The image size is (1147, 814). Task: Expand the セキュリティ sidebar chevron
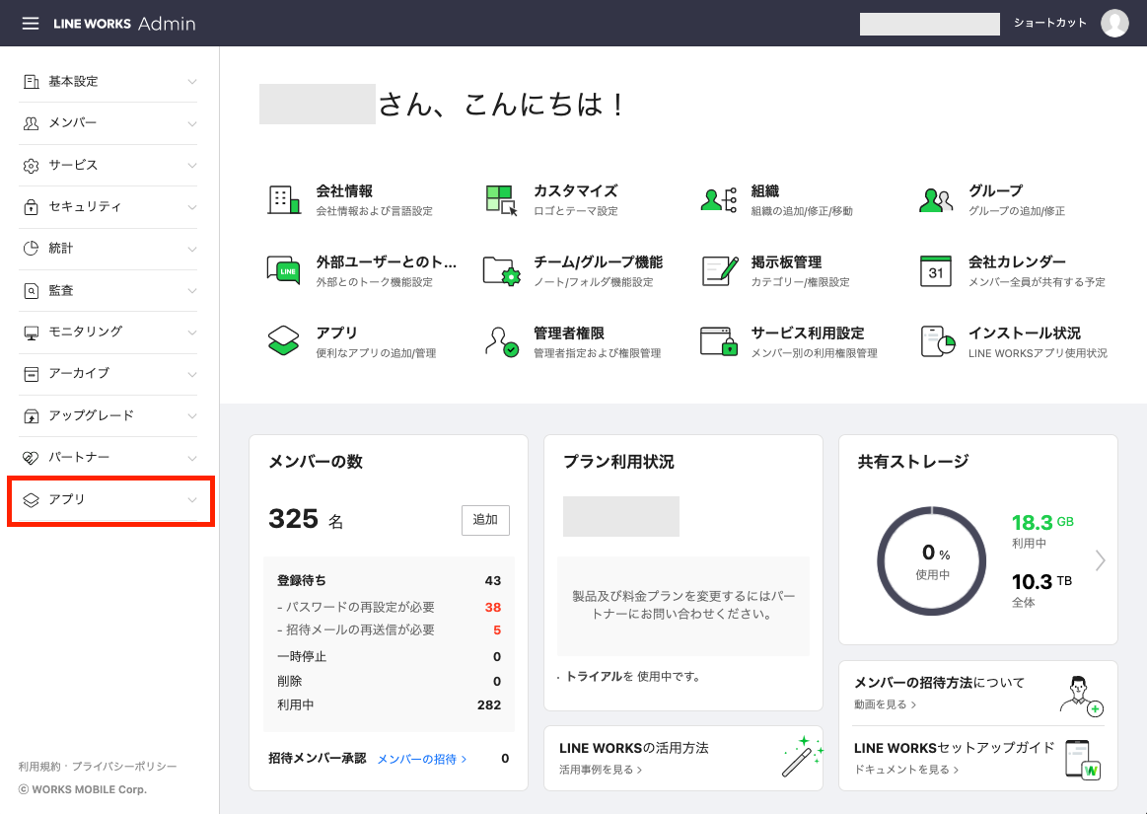pos(192,207)
